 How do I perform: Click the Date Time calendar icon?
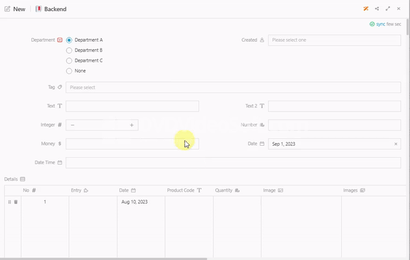coord(60,162)
